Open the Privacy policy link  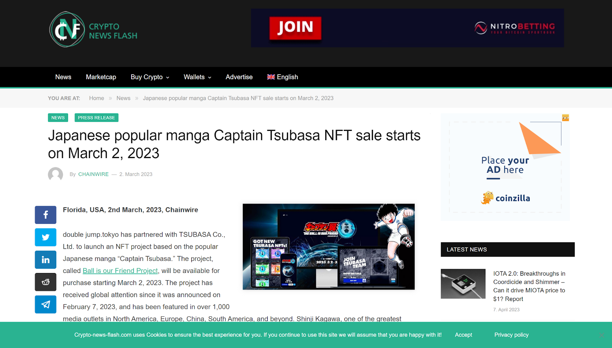pos(511,335)
